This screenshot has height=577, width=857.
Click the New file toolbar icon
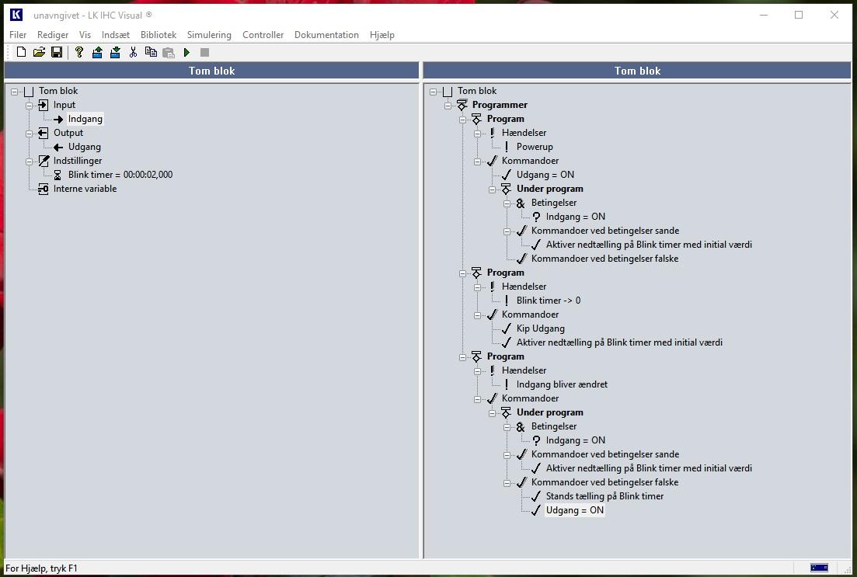point(21,52)
